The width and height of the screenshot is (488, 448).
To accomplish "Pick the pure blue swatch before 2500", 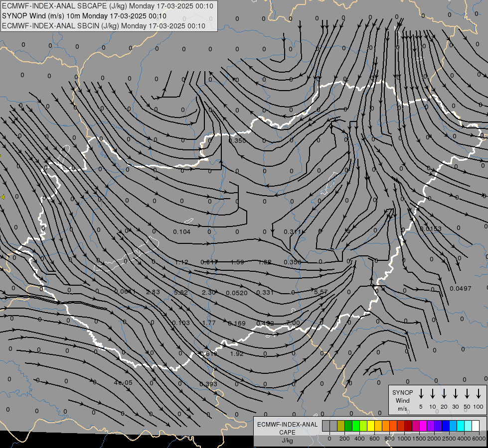I will [x=445, y=426].
